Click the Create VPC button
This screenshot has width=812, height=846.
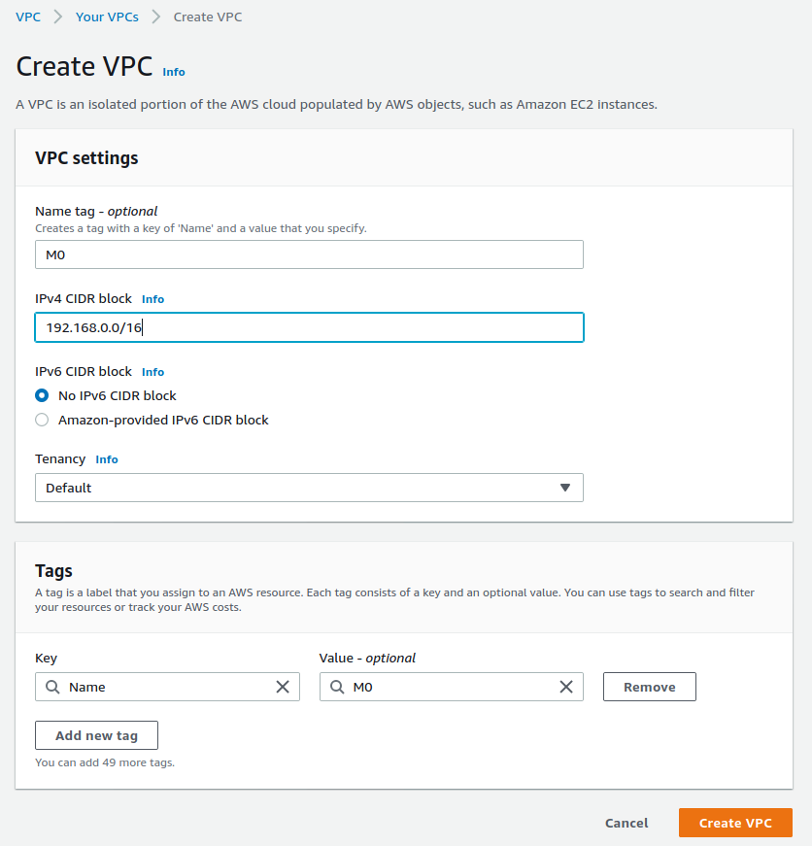click(x=735, y=823)
